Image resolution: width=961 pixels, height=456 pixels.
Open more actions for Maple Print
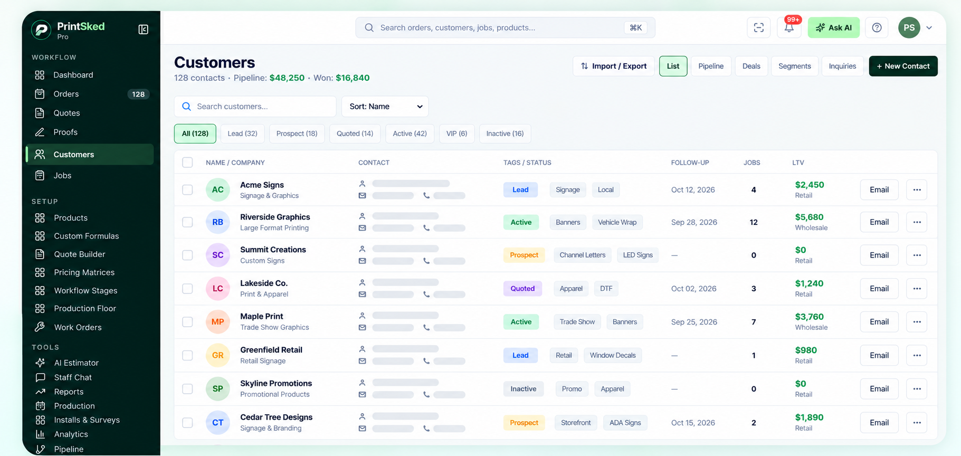click(917, 322)
